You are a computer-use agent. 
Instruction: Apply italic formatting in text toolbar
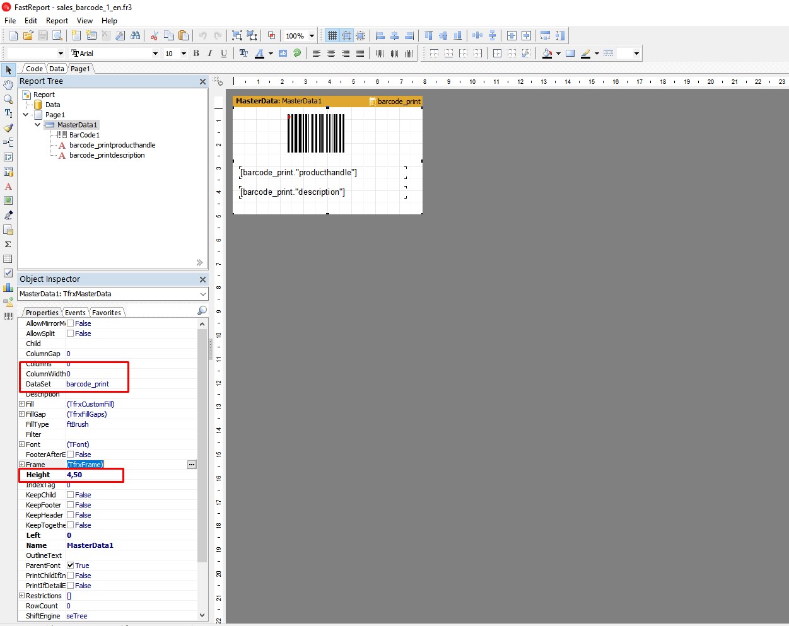[x=210, y=54]
